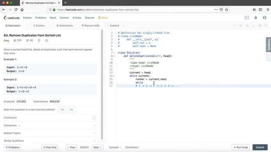Click the browser back arrow
Image resolution: width=271 pixels, height=152 pixels.
tap(4, 10)
